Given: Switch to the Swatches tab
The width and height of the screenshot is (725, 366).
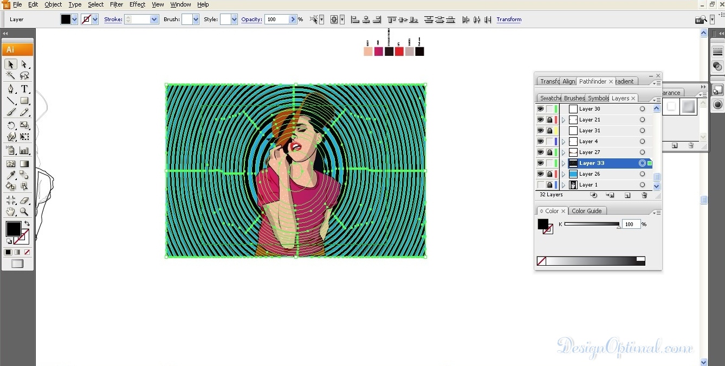Looking at the screenshot, I should [550, 98].
